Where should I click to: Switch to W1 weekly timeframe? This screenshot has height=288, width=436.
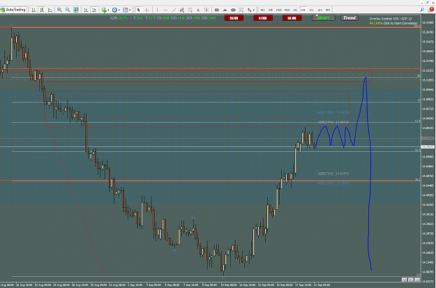tap(320, 10)
